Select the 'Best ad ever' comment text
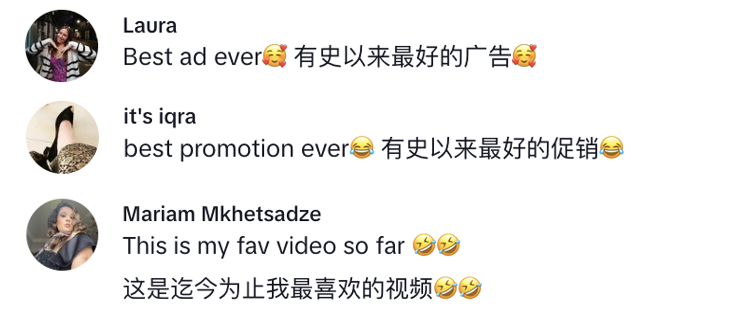Screen dimensions: 748x321 (x=192, y=57)
